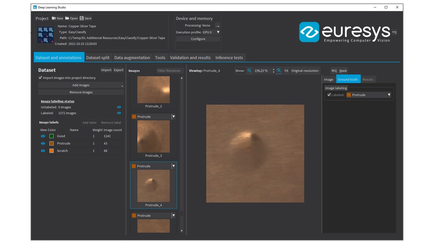Select the Protrude_3 image thumbnail
Image resolution: width=434 pixels, height=244 pixels.
click(x=154, y=136)
